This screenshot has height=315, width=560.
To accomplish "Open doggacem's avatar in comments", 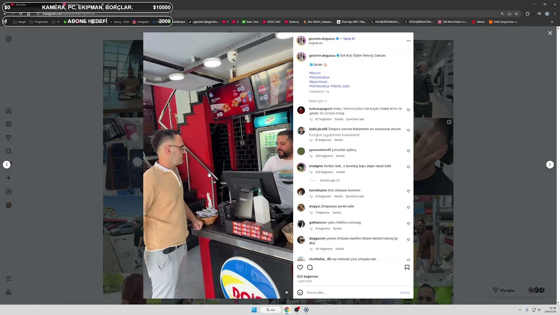I will coord(301,240).
